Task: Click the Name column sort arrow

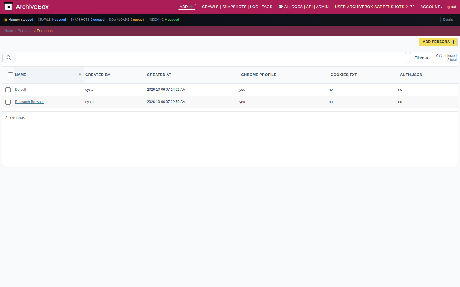Action: (x=80, y=74)
